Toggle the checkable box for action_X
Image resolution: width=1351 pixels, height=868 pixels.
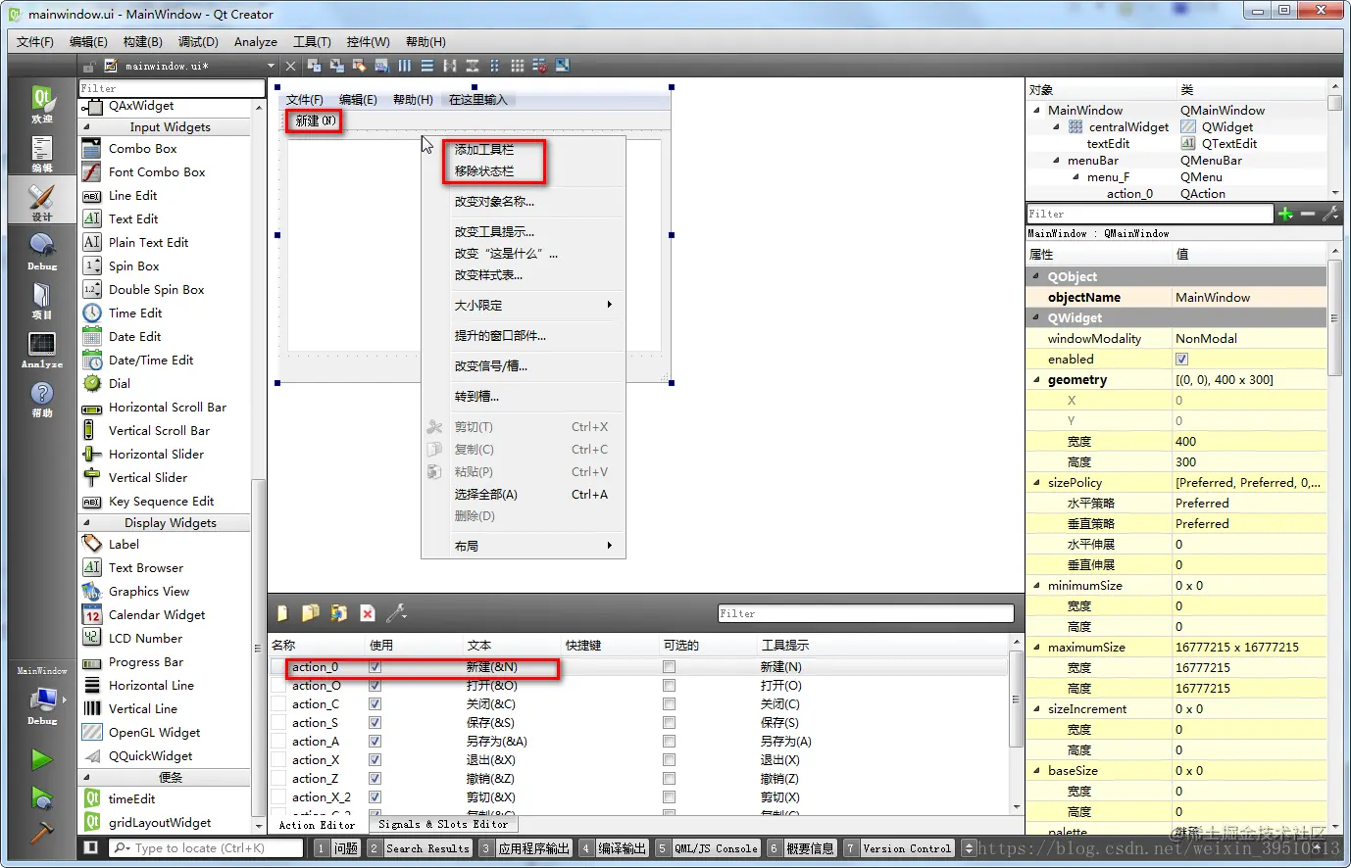point(669,760)
